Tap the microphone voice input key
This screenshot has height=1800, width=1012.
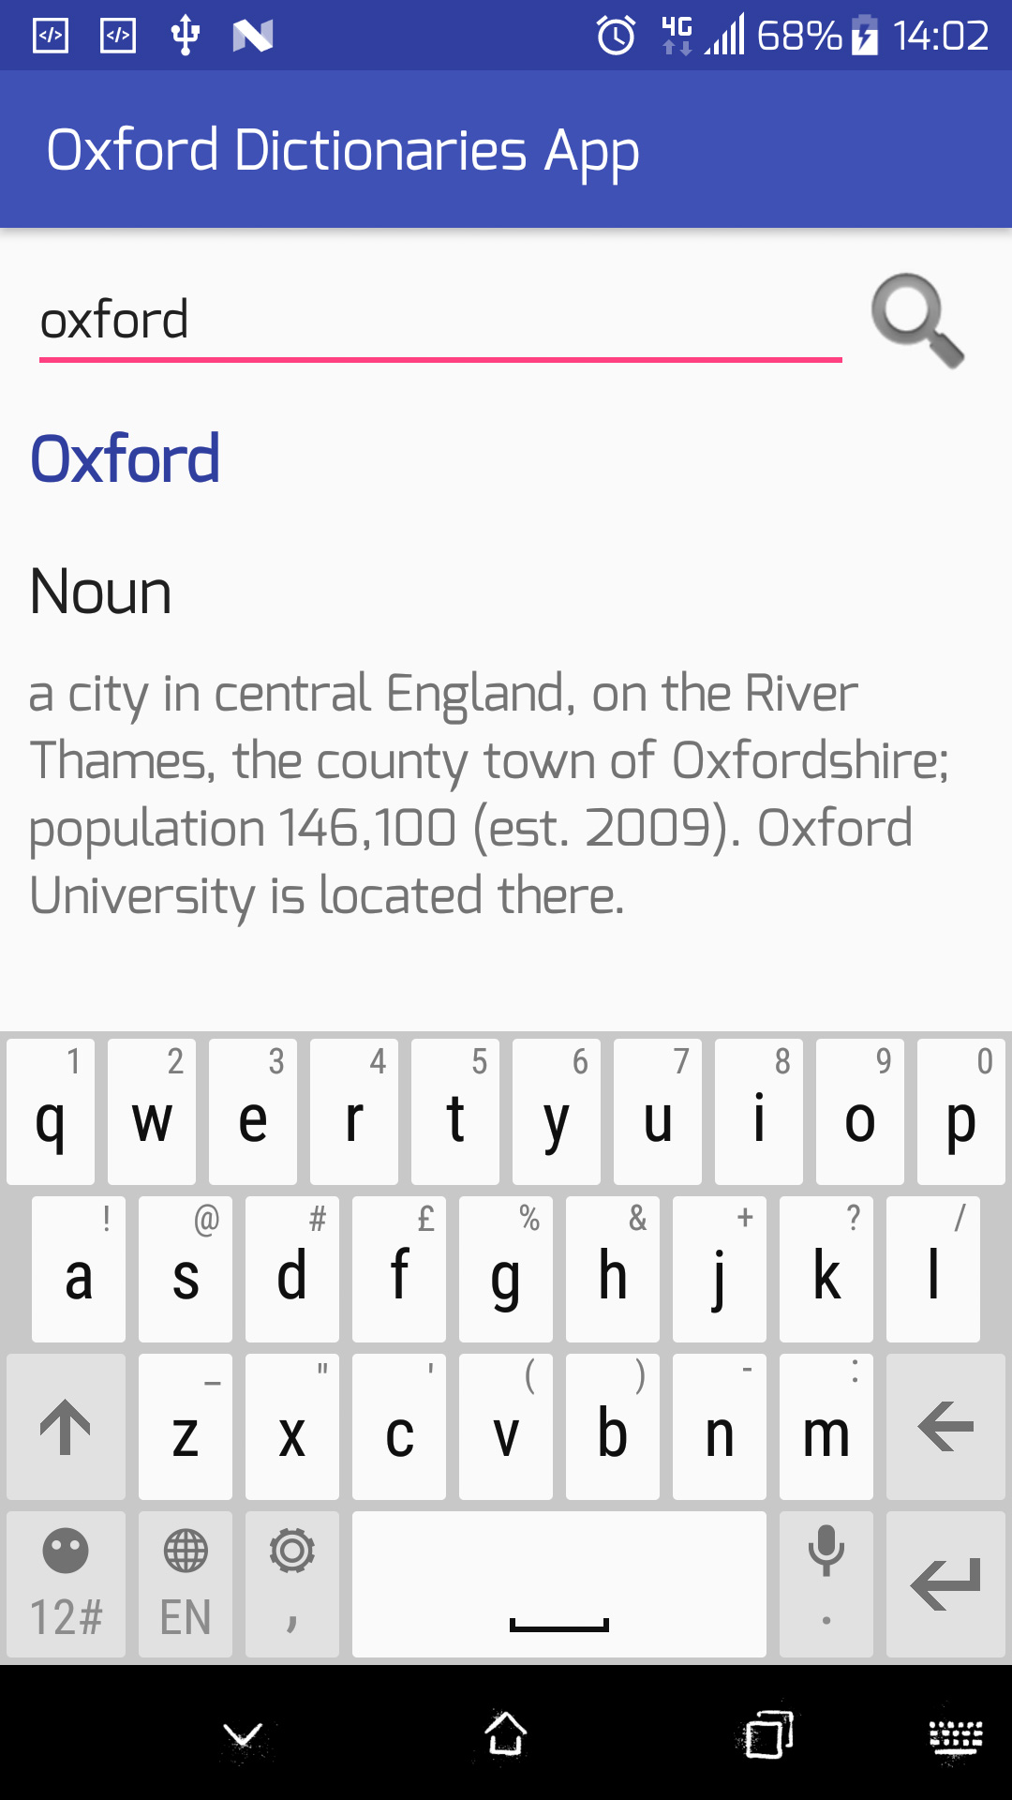[826, 1583]
